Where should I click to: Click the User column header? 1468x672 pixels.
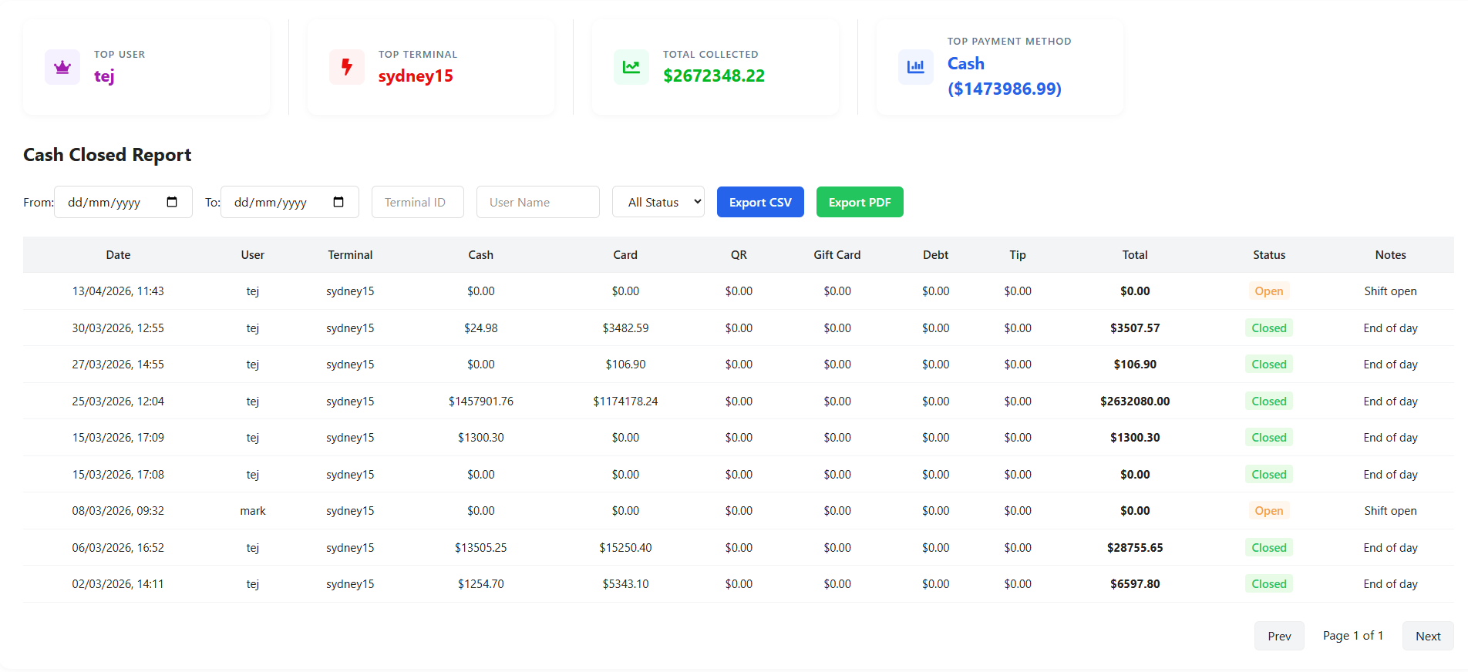[253, 255]
